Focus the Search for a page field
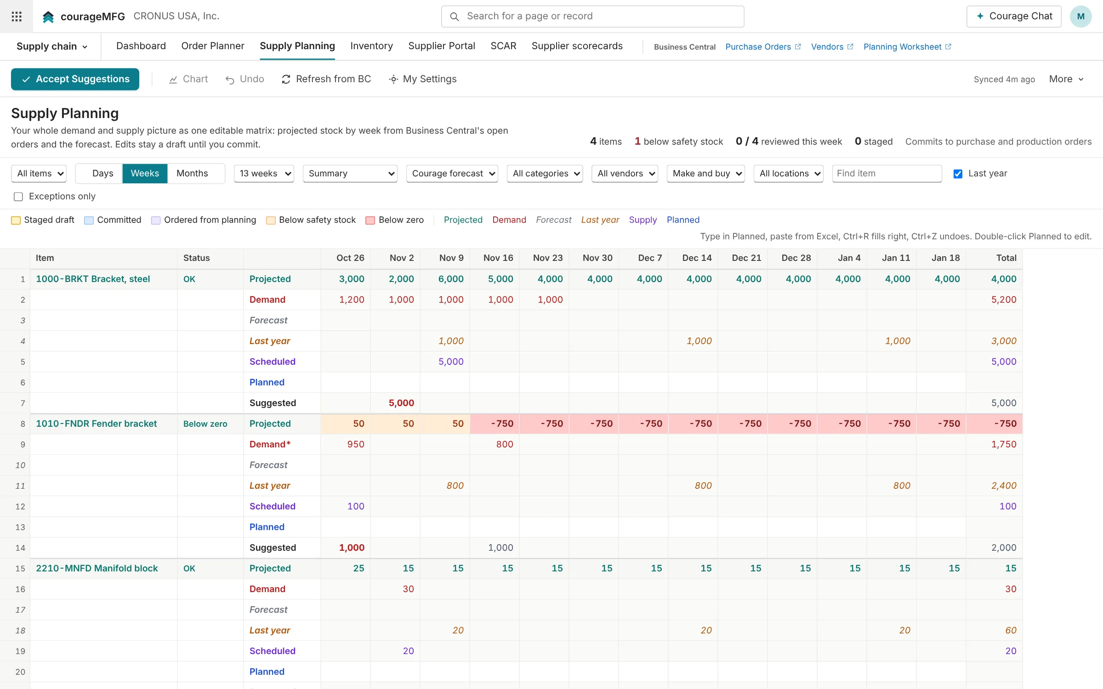1103x689 pixels. [593, 17]
